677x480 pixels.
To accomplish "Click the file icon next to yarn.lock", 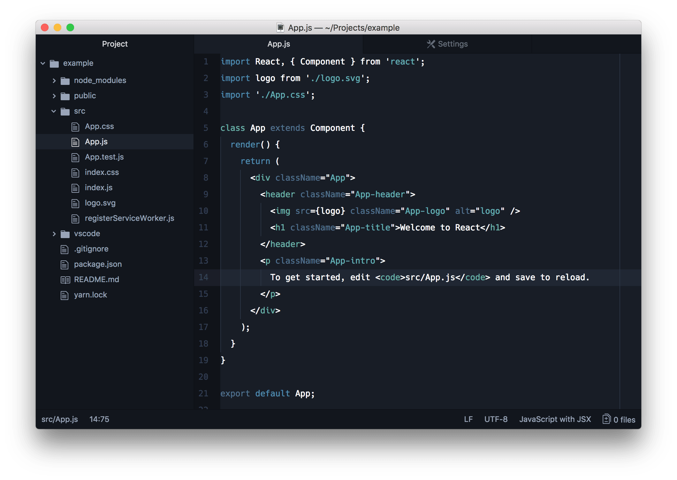I will [65, 295].
